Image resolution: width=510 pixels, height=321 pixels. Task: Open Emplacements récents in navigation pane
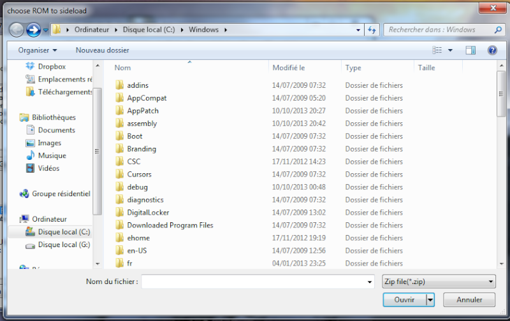(x=59, y=79)
